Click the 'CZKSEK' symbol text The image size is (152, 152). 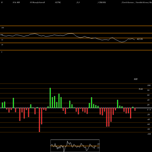point(102,2)
